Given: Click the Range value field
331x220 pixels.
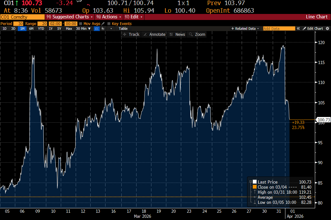Looking at the screenshot, I should tap(42, 24).
